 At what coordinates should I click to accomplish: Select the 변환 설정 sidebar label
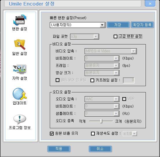(20, 29)
